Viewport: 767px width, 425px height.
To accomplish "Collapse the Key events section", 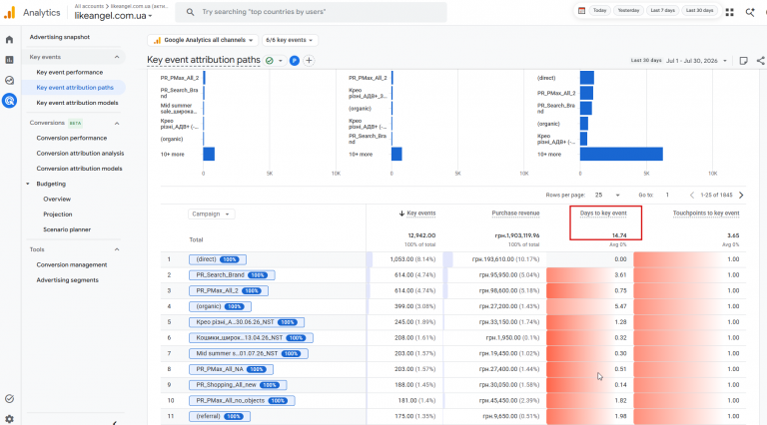I will pos(117,57).
